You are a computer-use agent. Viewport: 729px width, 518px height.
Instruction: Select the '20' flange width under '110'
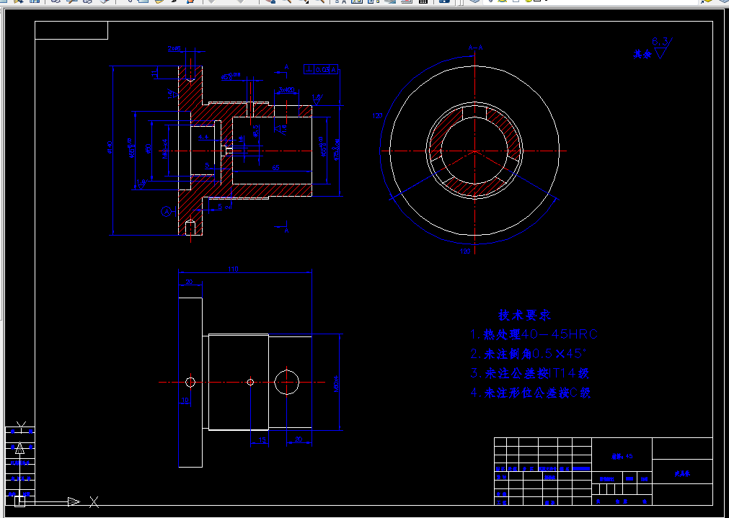tap(189, 282)
